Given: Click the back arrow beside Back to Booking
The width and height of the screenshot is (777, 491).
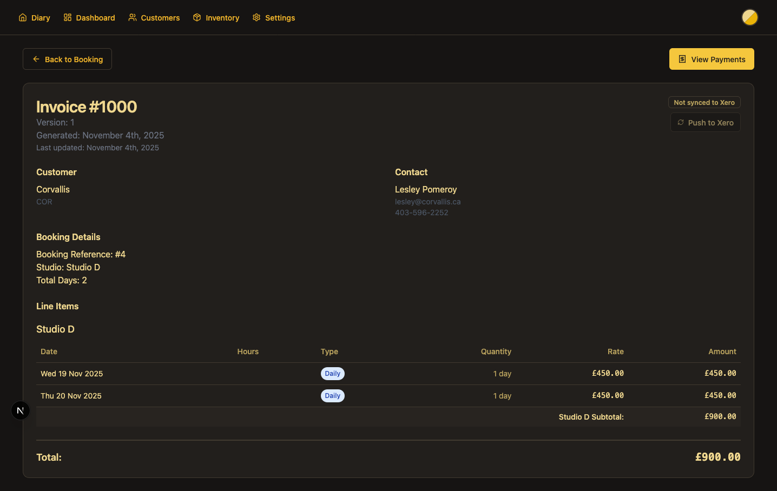Looking at the screenshot, I should pos(36,58).
